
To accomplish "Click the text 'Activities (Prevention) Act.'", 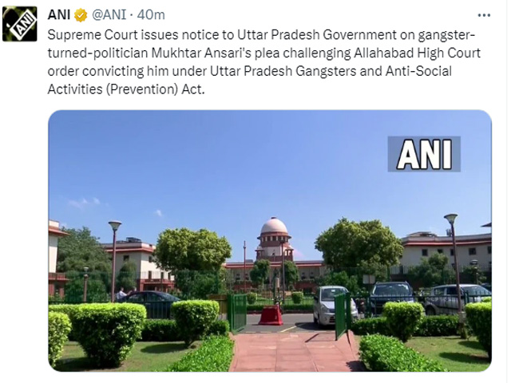I will tap(126, 89).
